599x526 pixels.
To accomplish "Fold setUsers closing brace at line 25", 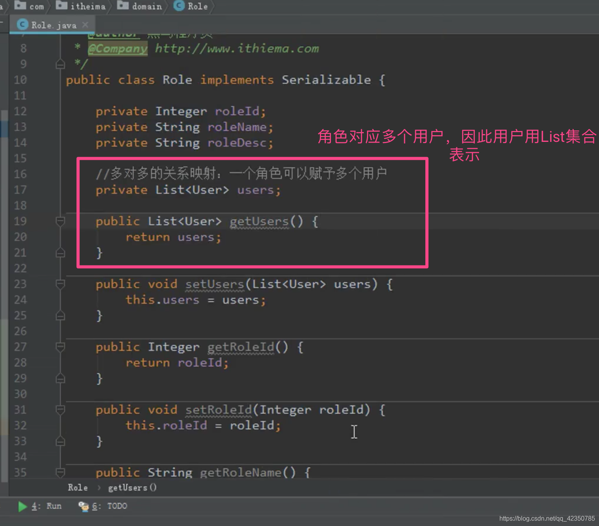I will coord(60,316).
